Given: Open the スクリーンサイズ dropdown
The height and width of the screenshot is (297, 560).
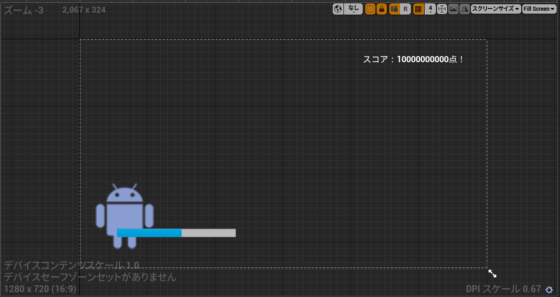Looking at the screenshot, I should click(x=496, y=9).
